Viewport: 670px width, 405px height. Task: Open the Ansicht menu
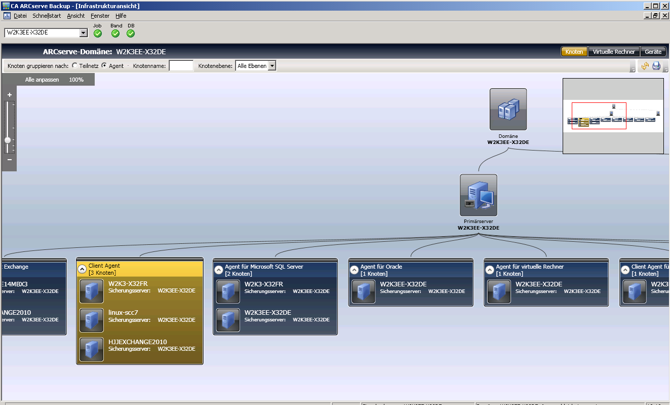pyautogui.click(x=76, y=16)
